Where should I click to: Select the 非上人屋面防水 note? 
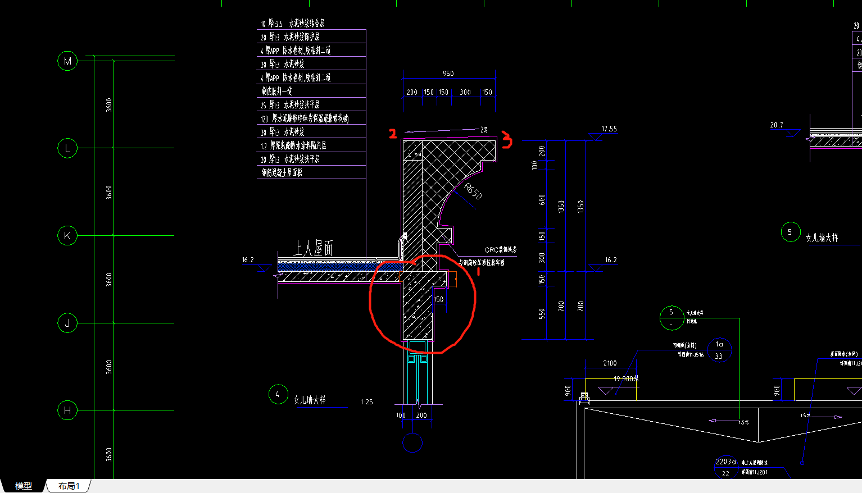point(755,463)
